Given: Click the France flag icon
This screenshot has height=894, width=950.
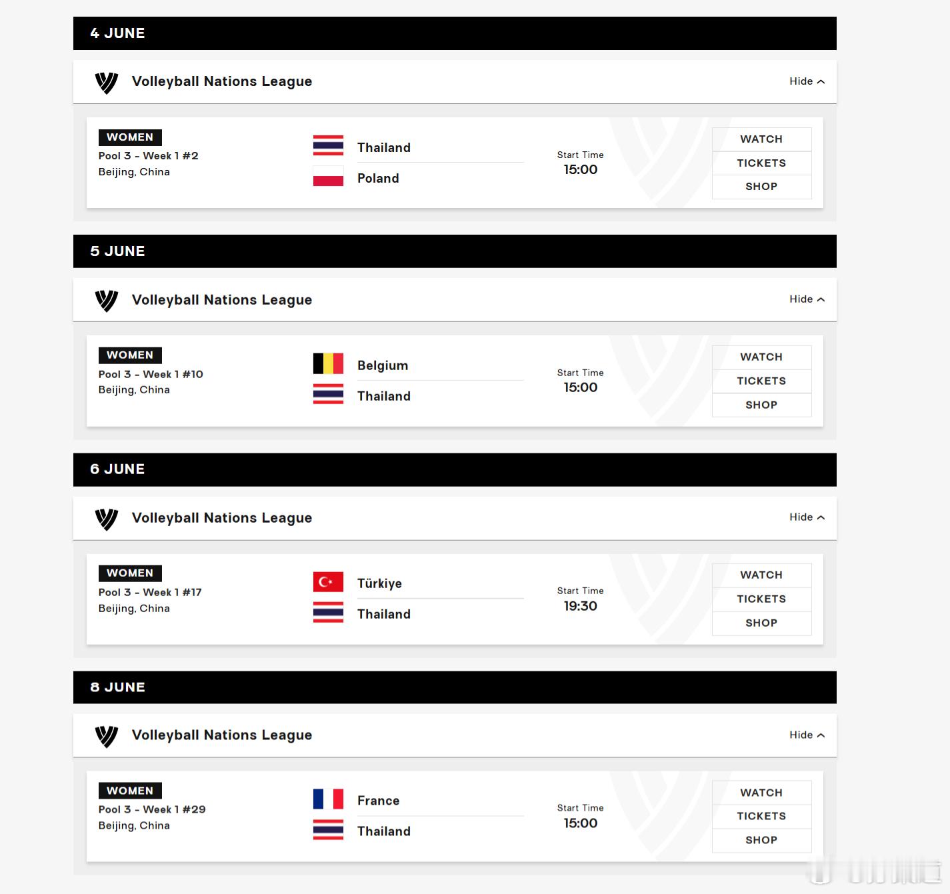Looking at the screenshot, I should click(328, 799).
